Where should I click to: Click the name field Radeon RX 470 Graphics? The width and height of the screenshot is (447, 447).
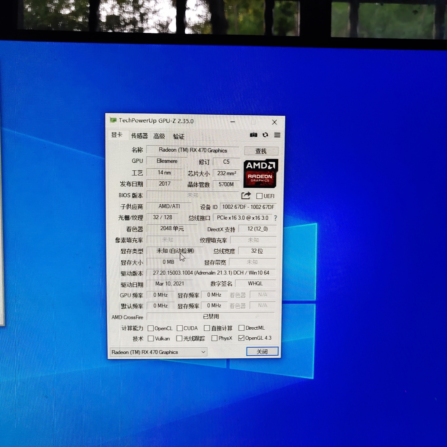[193, 150]
